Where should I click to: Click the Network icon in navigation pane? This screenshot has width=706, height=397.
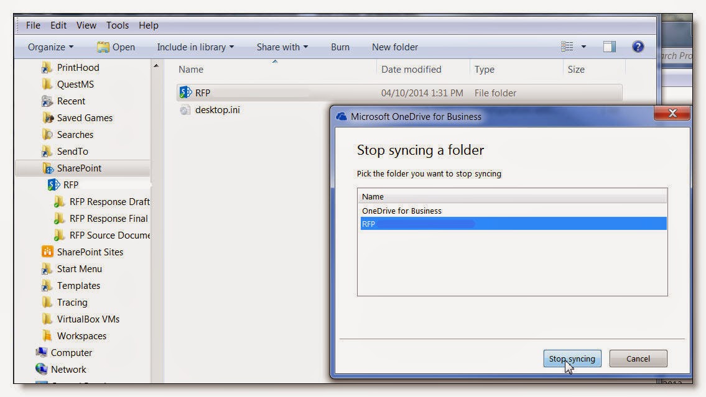pos(42,369)
